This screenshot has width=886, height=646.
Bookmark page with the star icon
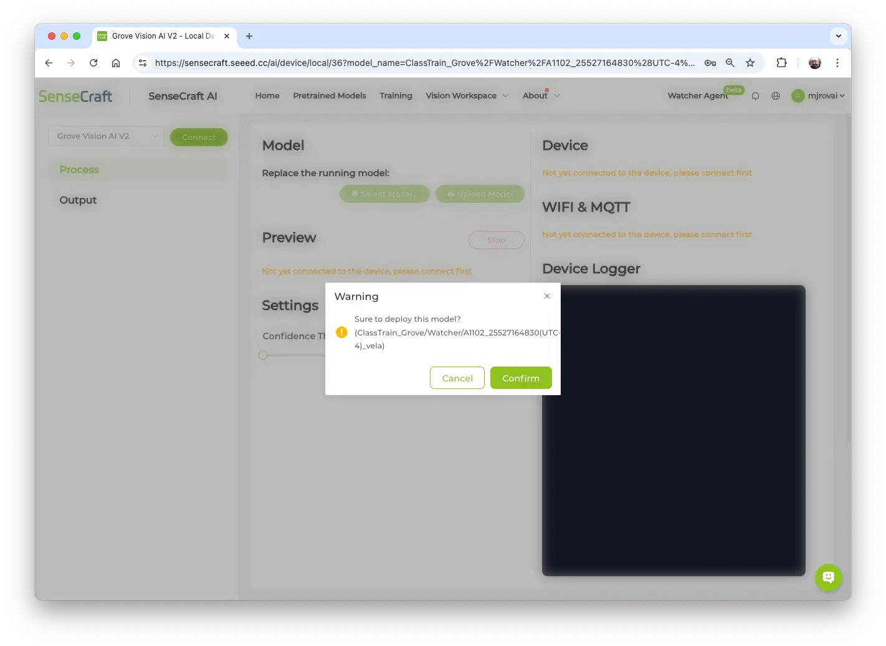pos(750,63)
